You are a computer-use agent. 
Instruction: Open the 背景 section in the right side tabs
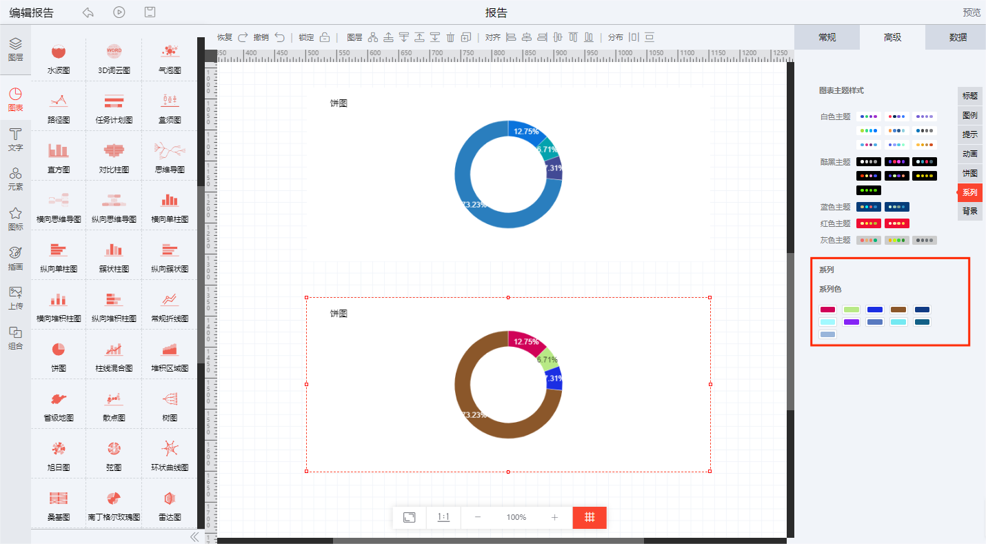pos(969,211)
